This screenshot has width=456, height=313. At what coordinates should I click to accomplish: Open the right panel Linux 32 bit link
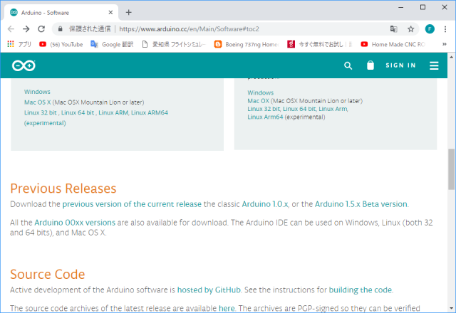pyautogui.click(x=264, y=109)
